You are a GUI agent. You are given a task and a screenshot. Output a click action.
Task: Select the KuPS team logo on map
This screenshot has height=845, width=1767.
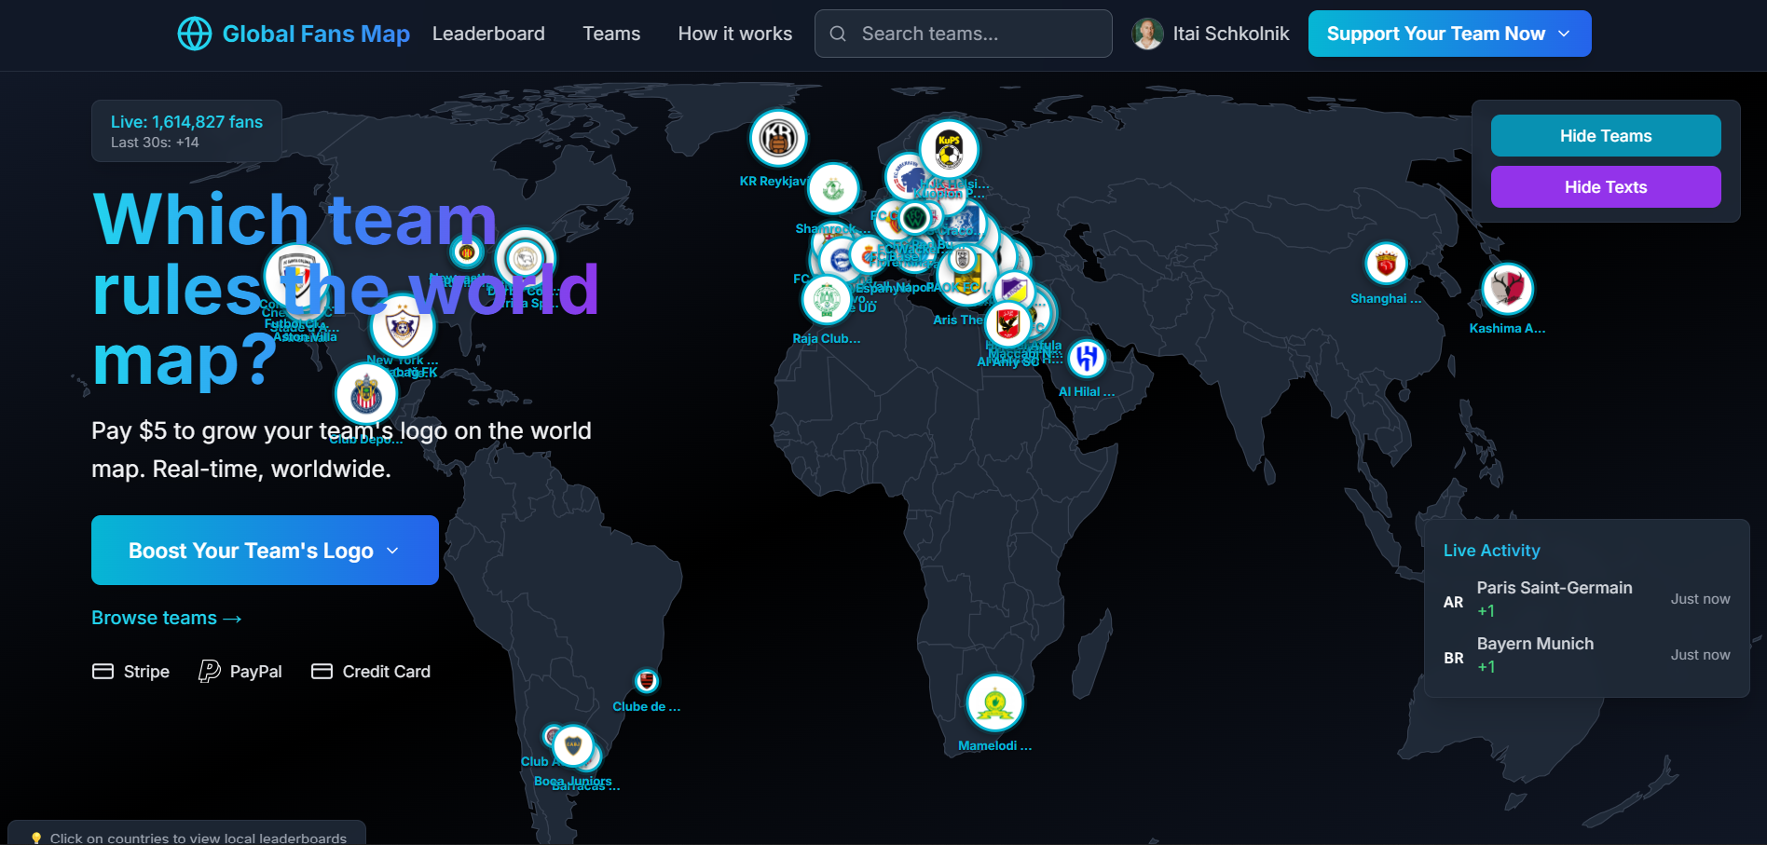(x=949, y=148)
